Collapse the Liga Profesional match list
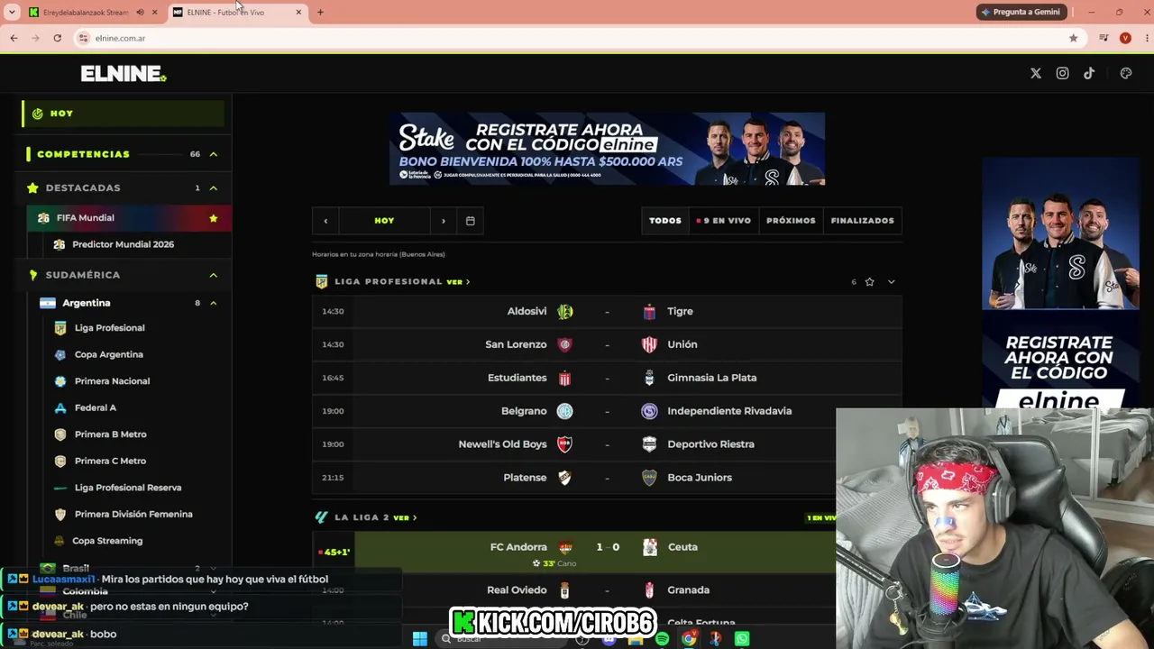Viewport: 1154px width, 649px height. pos(892,282)
